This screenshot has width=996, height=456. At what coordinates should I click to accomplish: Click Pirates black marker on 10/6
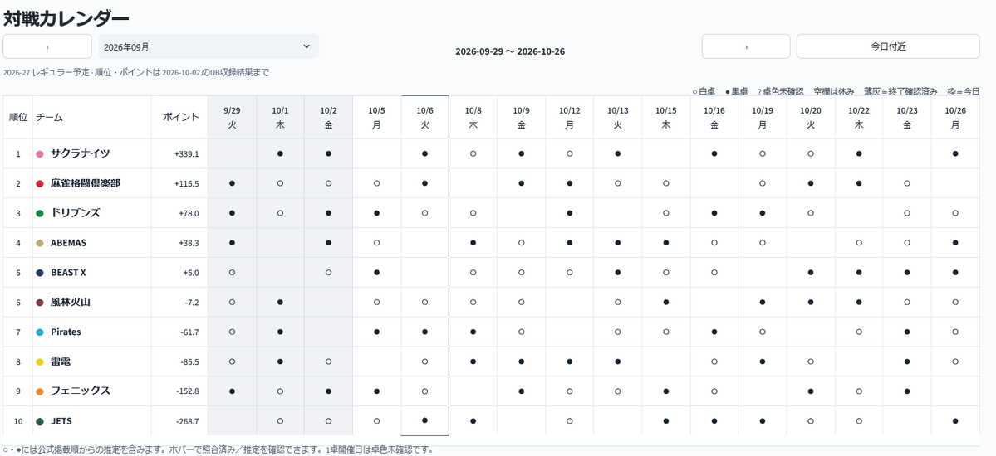[x=425, y=332]
